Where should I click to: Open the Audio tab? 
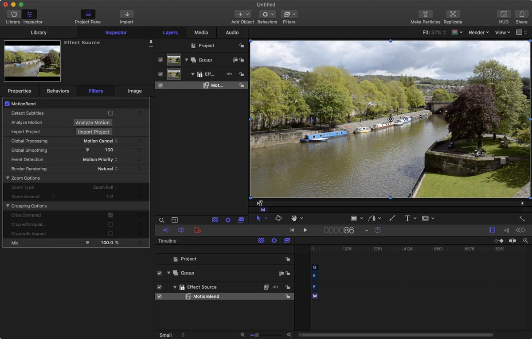tap(232, 32)
